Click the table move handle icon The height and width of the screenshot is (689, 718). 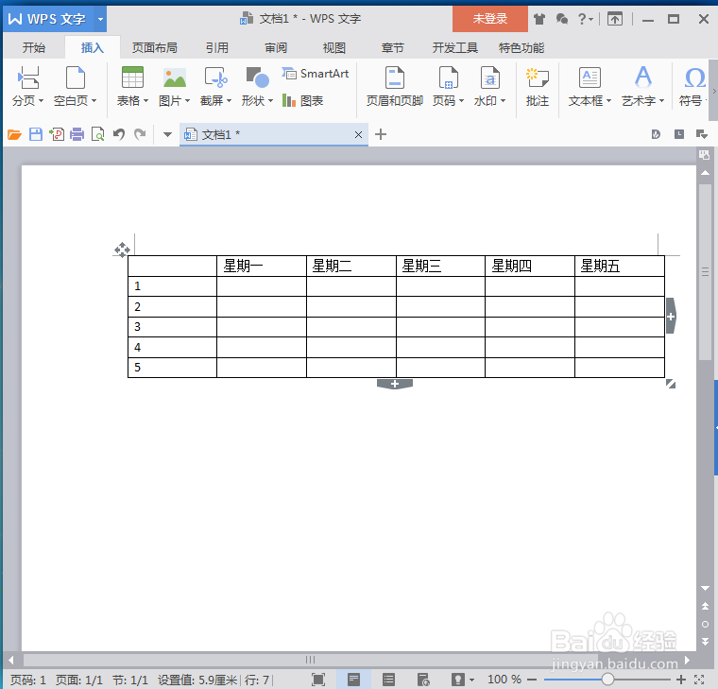[122, 250]
